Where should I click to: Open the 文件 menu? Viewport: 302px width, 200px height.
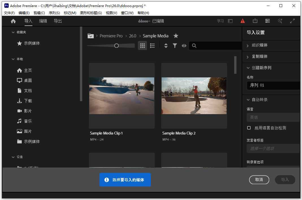tap(9, 13)
